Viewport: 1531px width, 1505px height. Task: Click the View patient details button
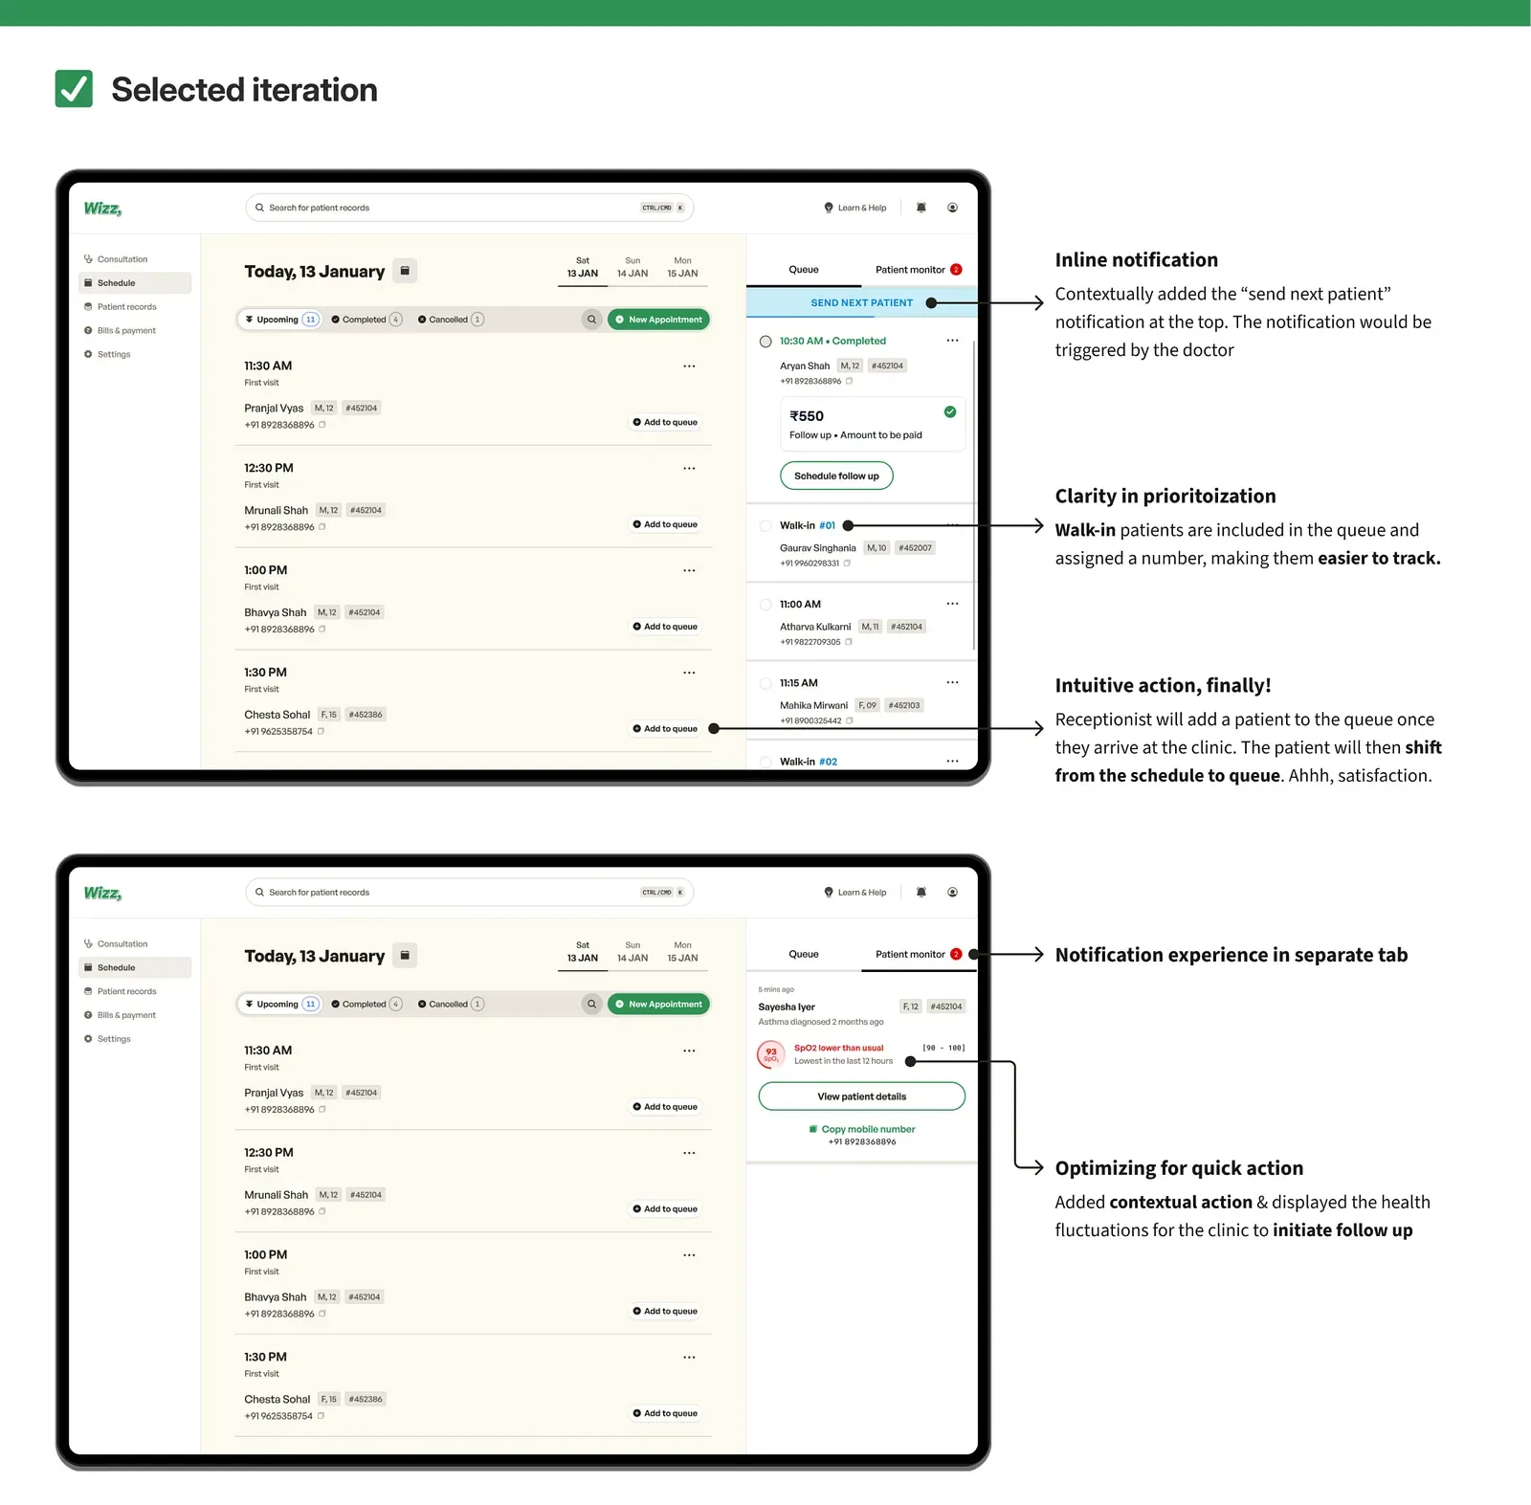click(861, 1096)
